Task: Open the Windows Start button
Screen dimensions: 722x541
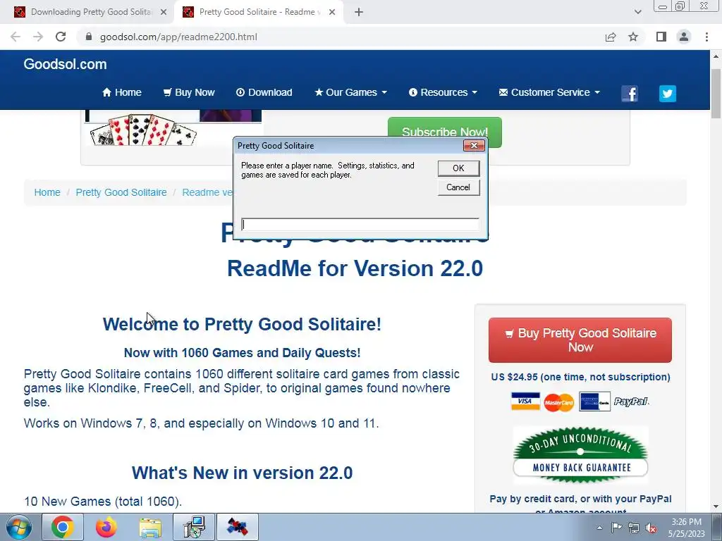Action: coord(18,527)
